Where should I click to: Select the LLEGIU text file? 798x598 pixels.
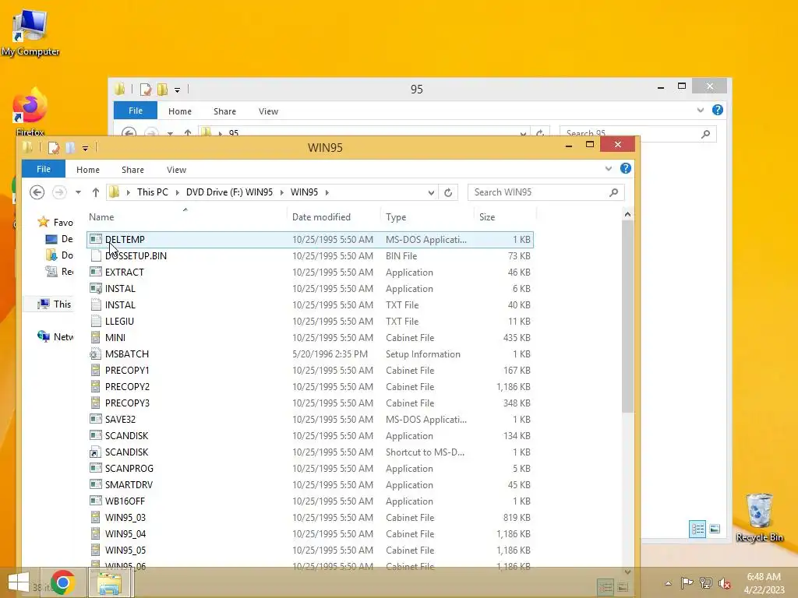[x=310, y=322]
